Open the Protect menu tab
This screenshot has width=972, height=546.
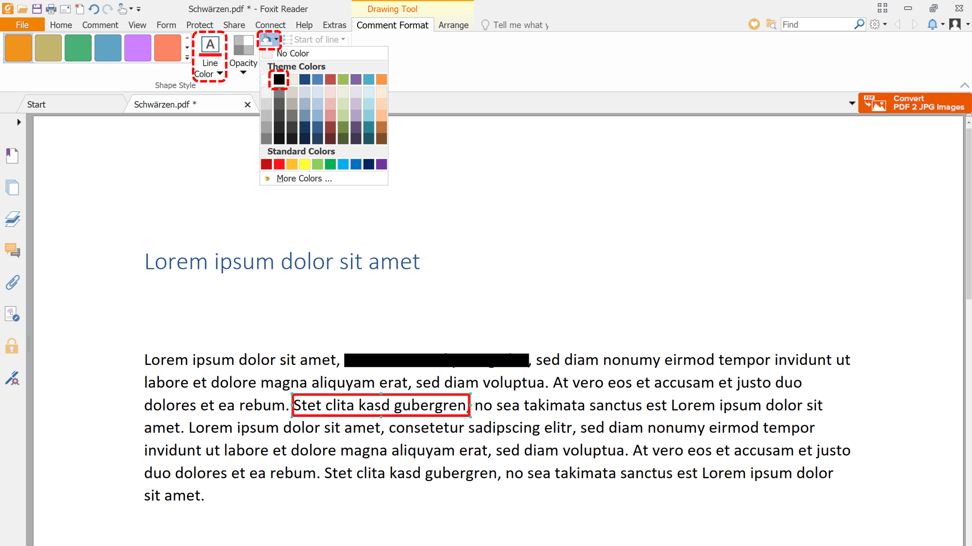pyautogui.click(x=199, y=25)
